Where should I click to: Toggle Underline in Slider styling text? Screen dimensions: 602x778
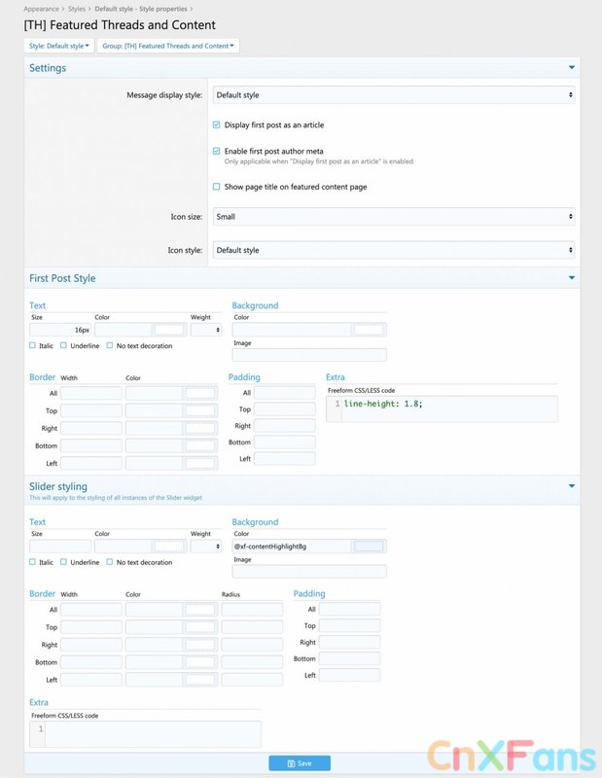point(63,562)
